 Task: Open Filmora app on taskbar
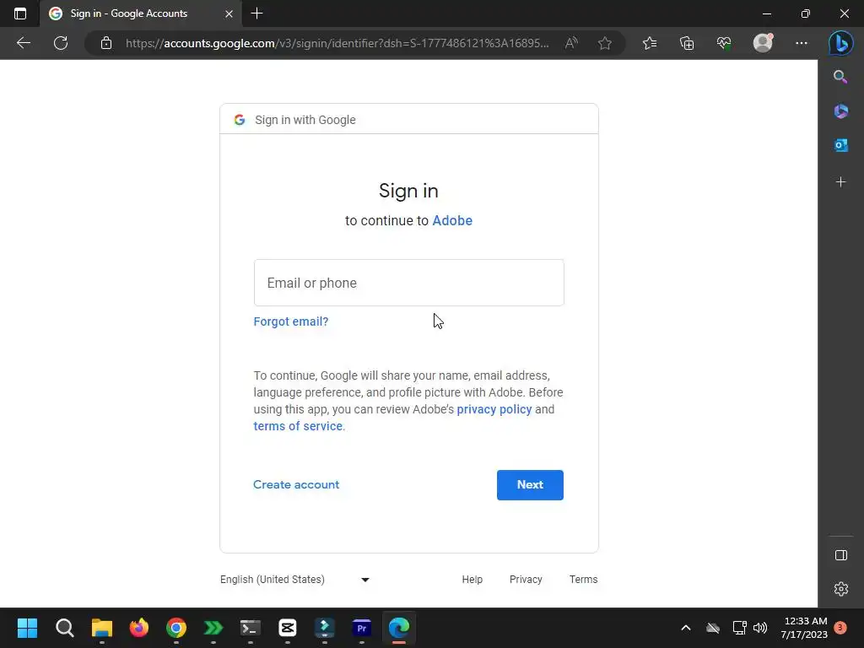tap(325, 628)
